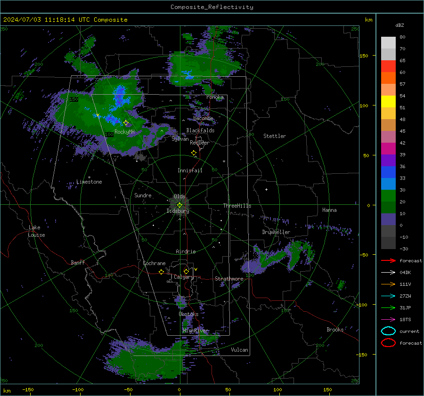Viewport: 424px width, 396px height.
Task: Click the Banff label
Action: pyautogui.click(x=78, y=262)
